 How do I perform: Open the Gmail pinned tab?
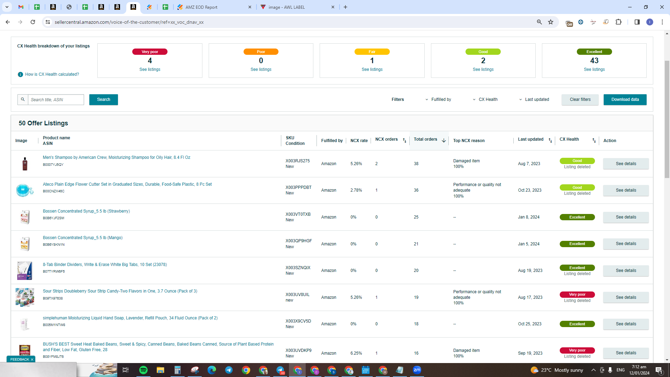[x=21, y=7]
